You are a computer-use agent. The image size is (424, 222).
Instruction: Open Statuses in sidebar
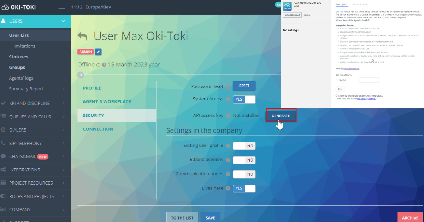coord(19,57)
